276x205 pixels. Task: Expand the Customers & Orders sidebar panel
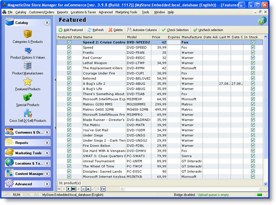point(47,132)
